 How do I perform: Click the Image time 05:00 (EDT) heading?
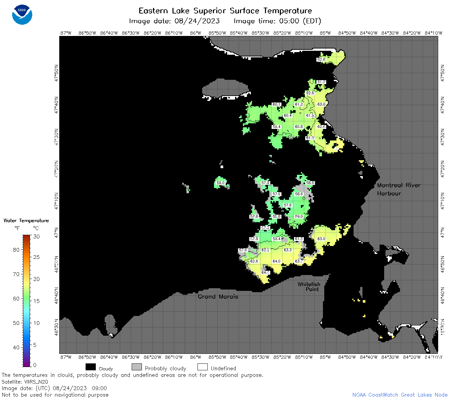point(277,21)
